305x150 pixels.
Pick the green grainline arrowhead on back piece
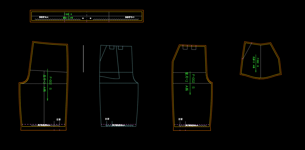click(x=47, y=99)
